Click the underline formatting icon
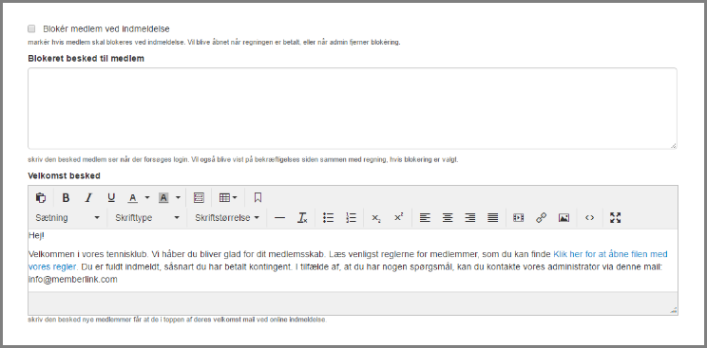 click(111, 197)
